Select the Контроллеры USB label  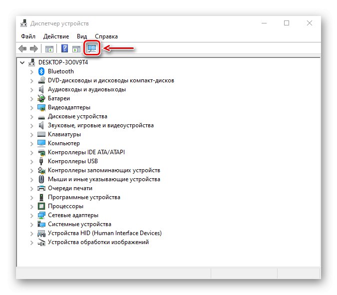[73, 161]
